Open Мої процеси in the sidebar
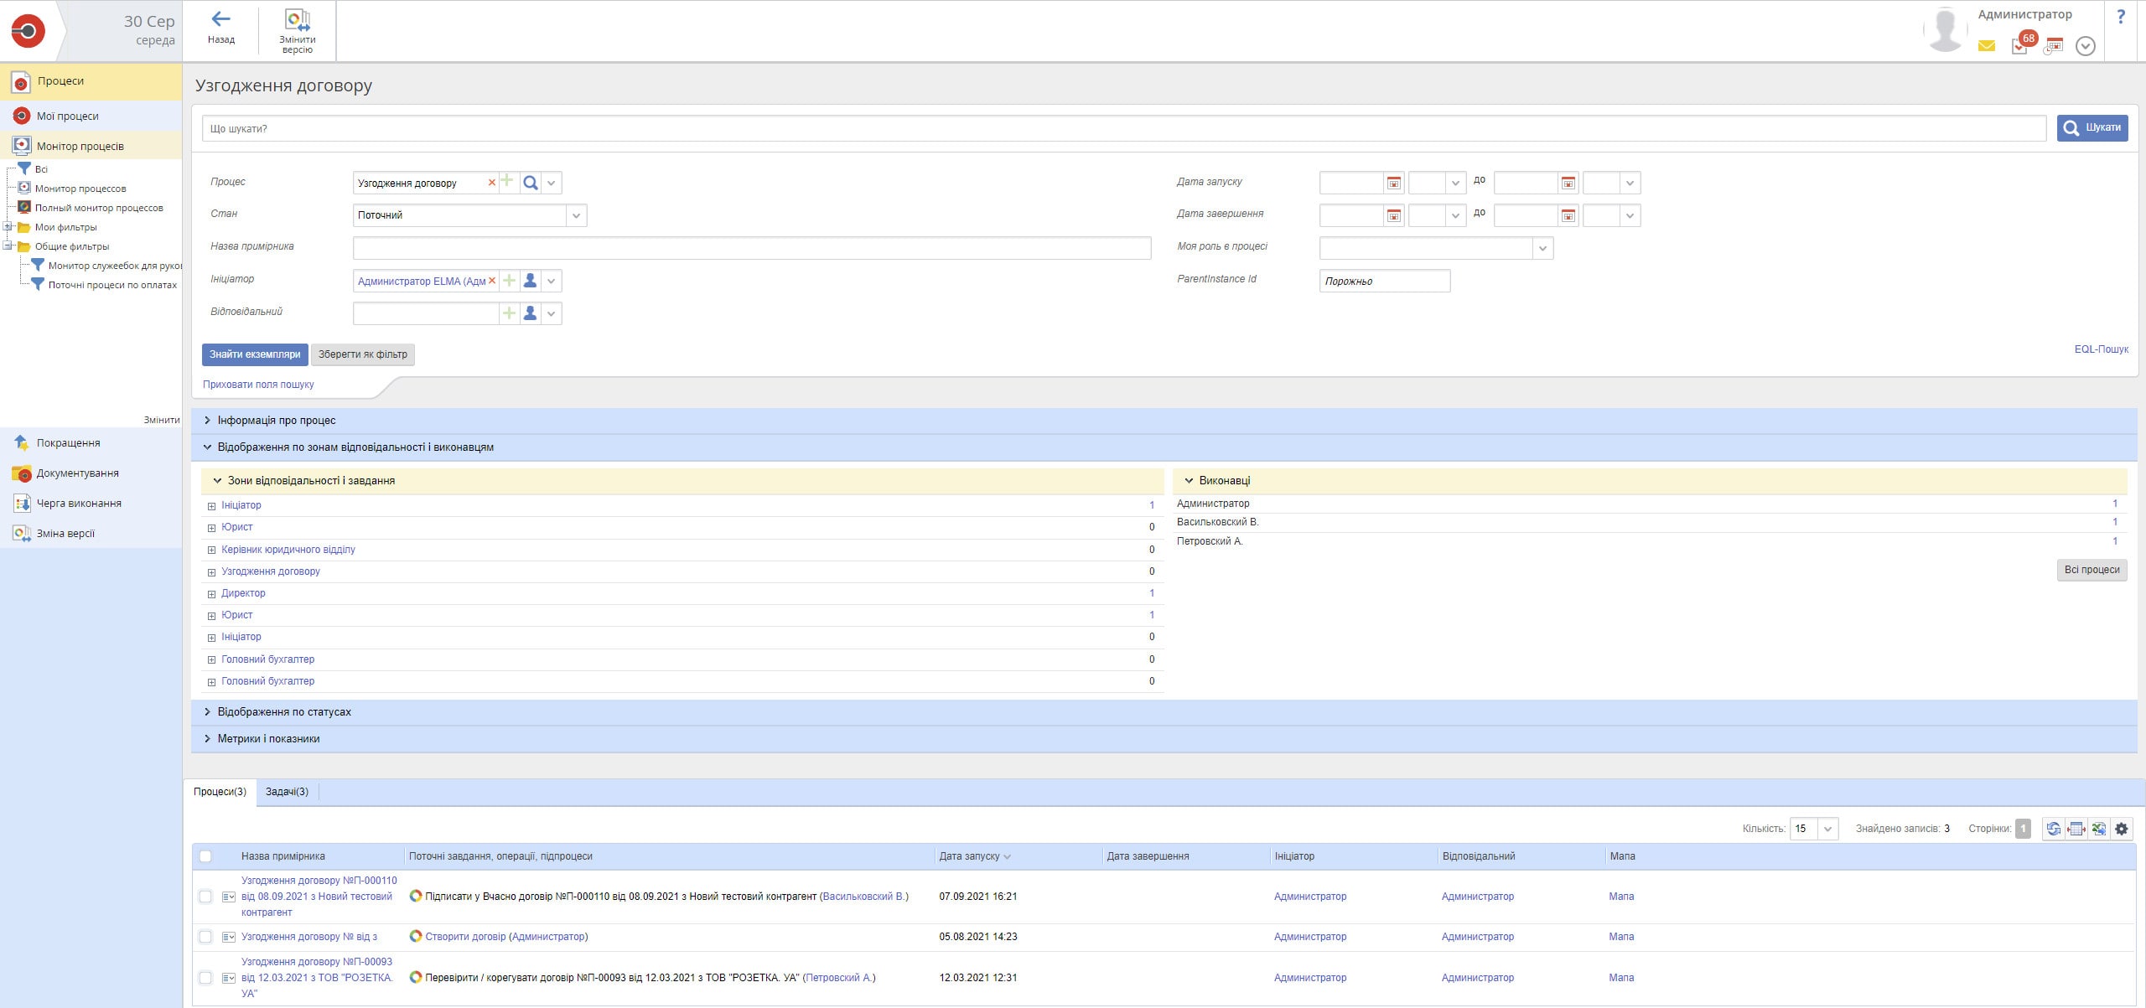The width and height of the screenshot is (2146, 1008). pos(67,116)
